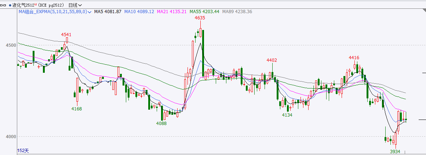Viewport: 426px width, 155px height.
Task: Open the 日线 period dropdown
Action: [75, 5]
